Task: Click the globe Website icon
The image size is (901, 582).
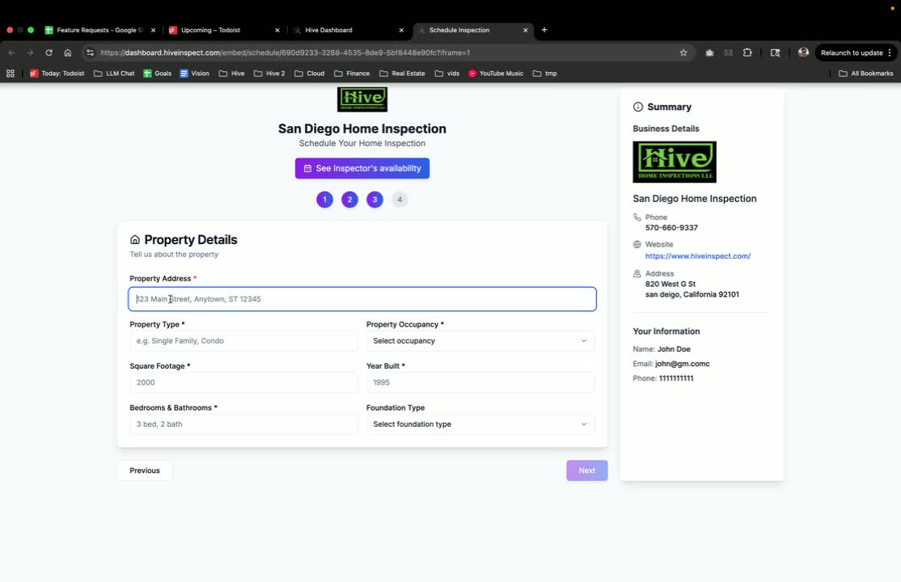Action: coord(637,244)
